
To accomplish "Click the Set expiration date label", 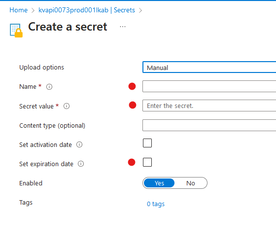I will [46, 164].
